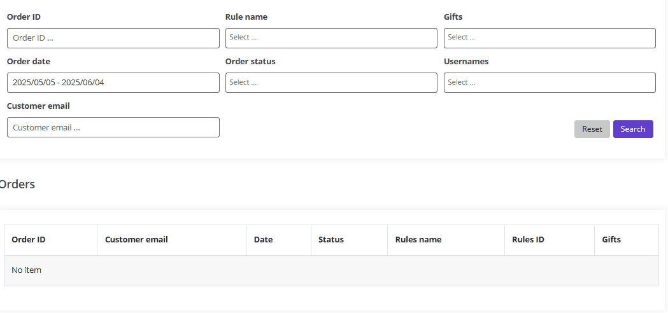Screen dimensions: 668x313
Task: Select the Date column header
Action: pos(263,240)
